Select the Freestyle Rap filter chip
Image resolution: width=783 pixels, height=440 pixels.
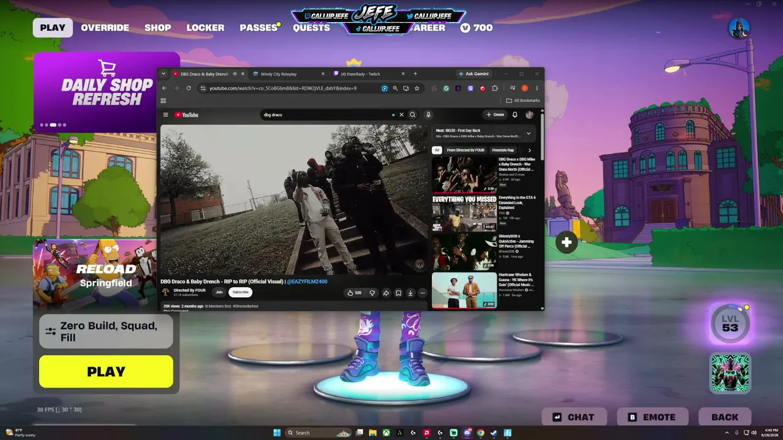pyautogui.click(x=503, y=150)
